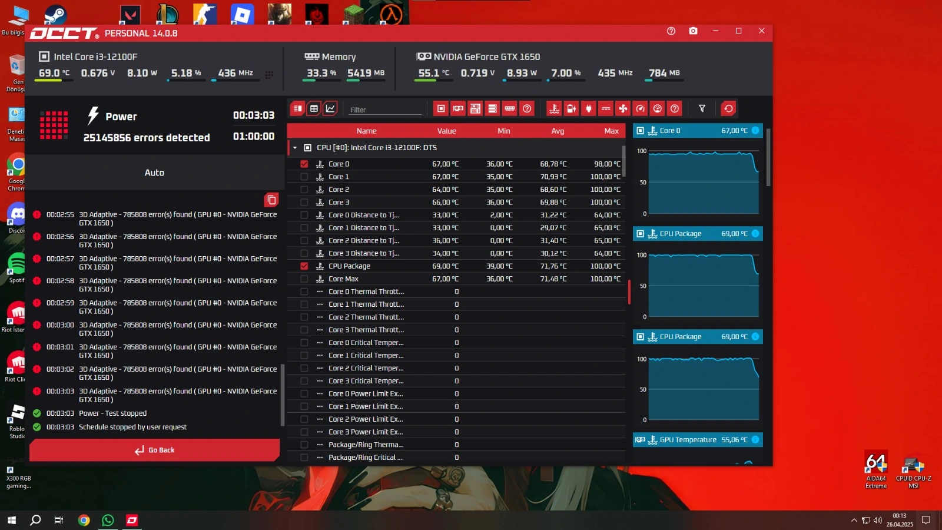
Task: Sort table by Max column header
Action: (x=612, y=131)
